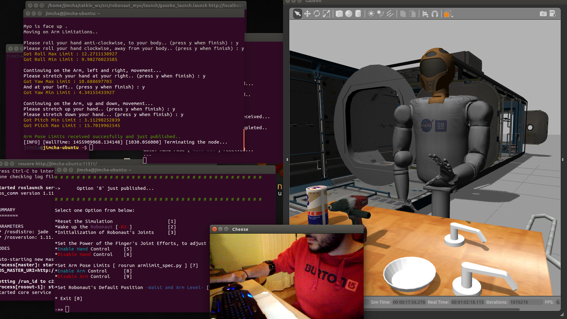The width and height of the screenshot is (567, 319).
Task: Click the Paste icon in Gazebo toolbar
Action: tap(413, 14)
